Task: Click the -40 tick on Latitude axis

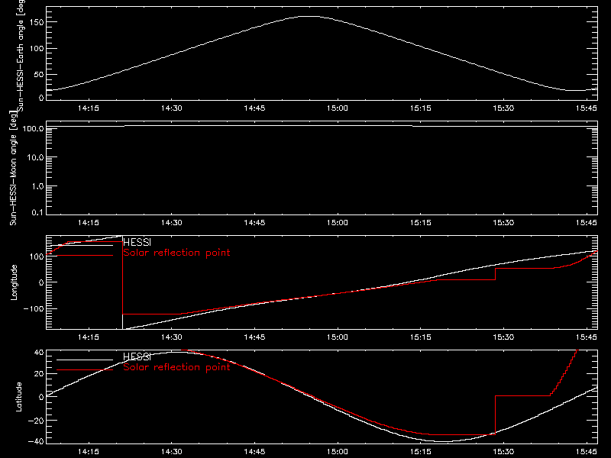Action: point(36,442)
